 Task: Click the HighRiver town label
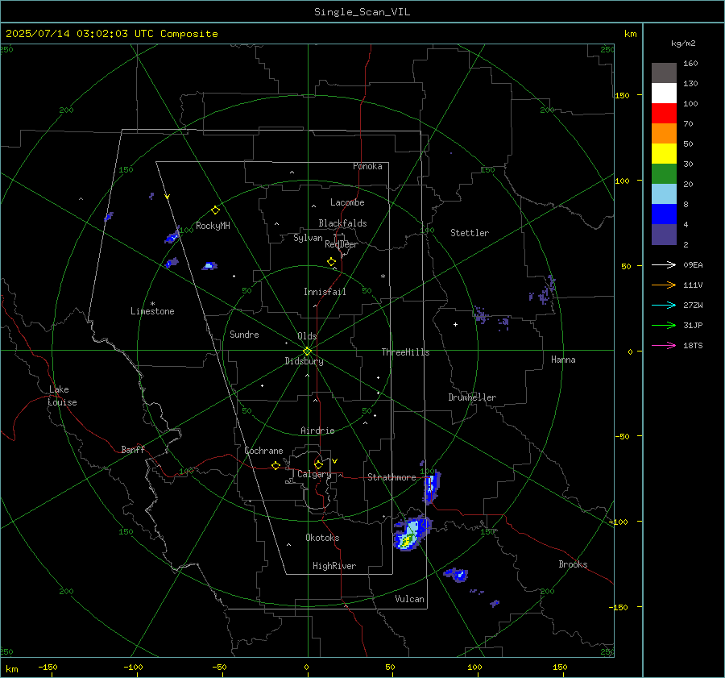click(334, 566)
